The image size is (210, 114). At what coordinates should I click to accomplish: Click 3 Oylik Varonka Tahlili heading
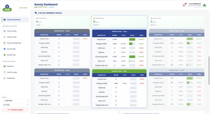click(50, 13)
